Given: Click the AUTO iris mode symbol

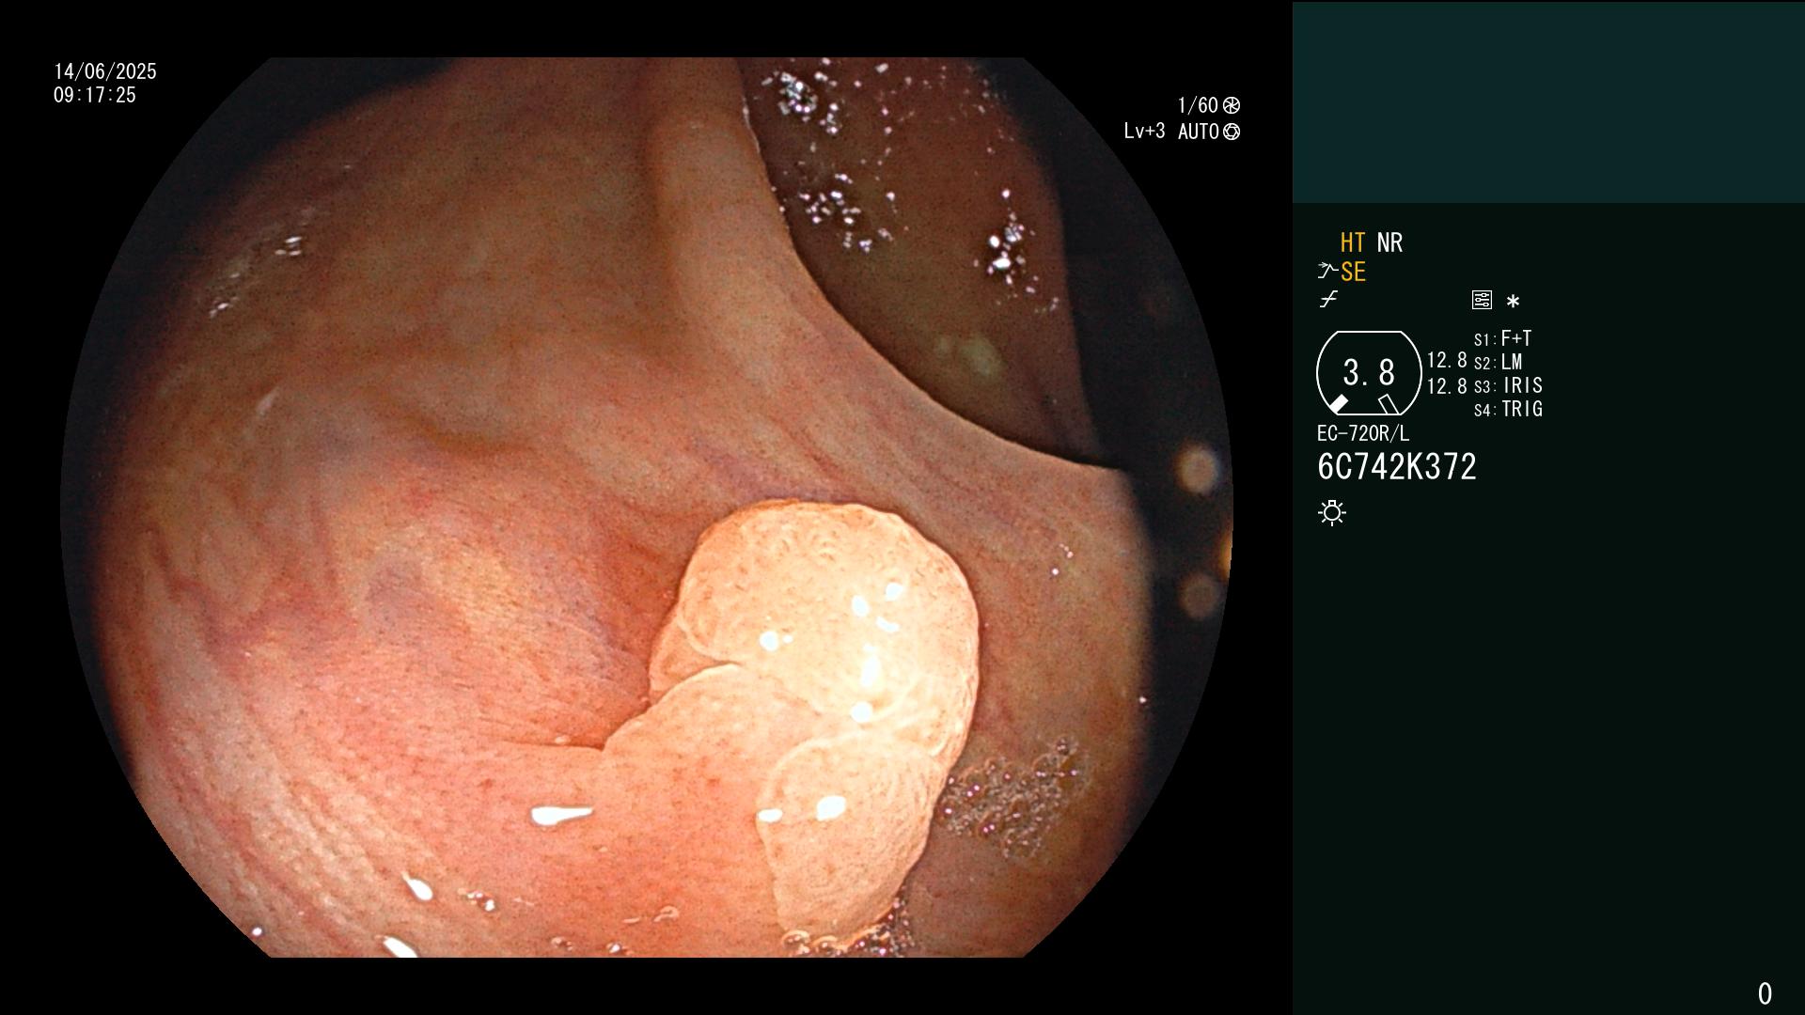Looking at the screenshot, I should coord(1232,132).
